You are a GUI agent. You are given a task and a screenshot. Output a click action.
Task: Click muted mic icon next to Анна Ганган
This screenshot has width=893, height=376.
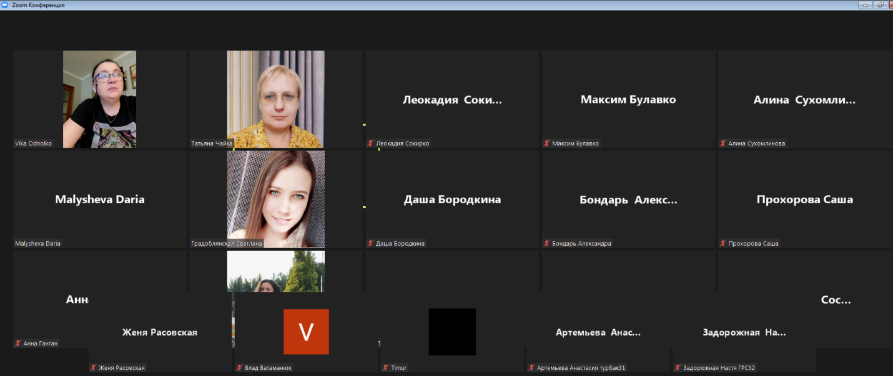(x=18, y=343)
